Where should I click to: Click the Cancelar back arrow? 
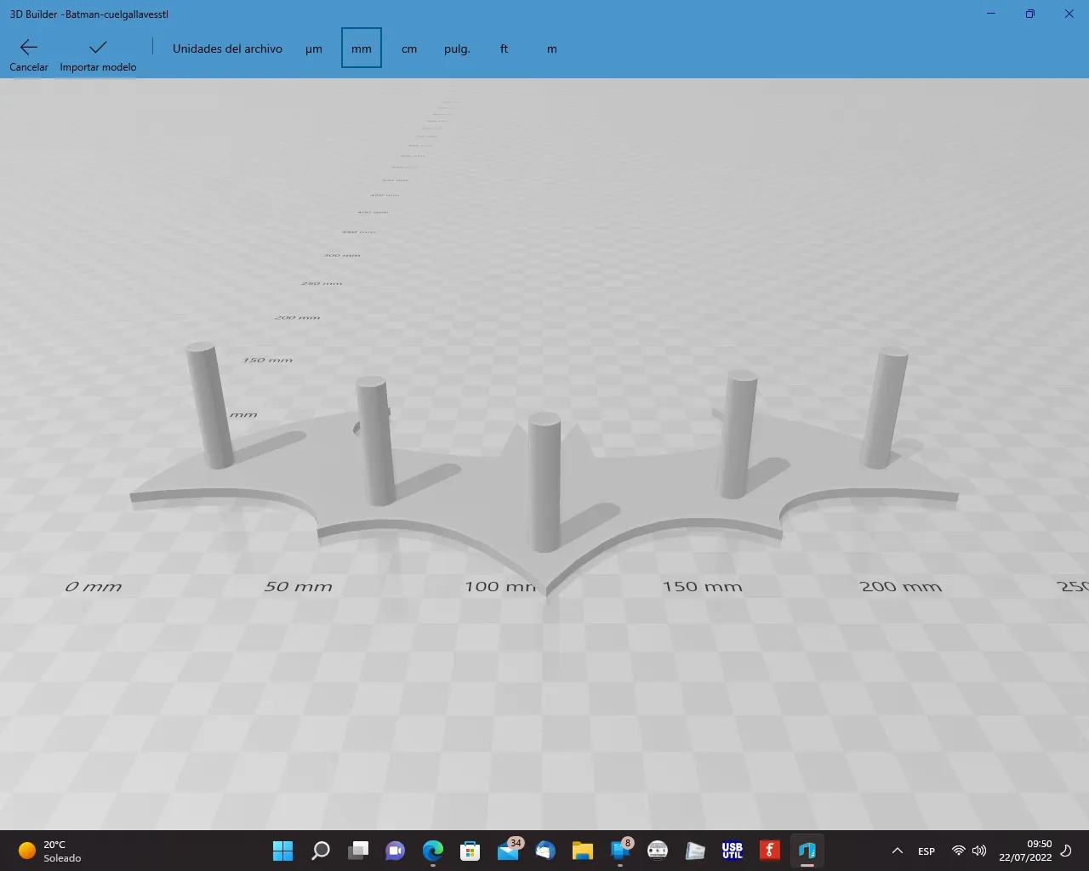tap(29, 53)
